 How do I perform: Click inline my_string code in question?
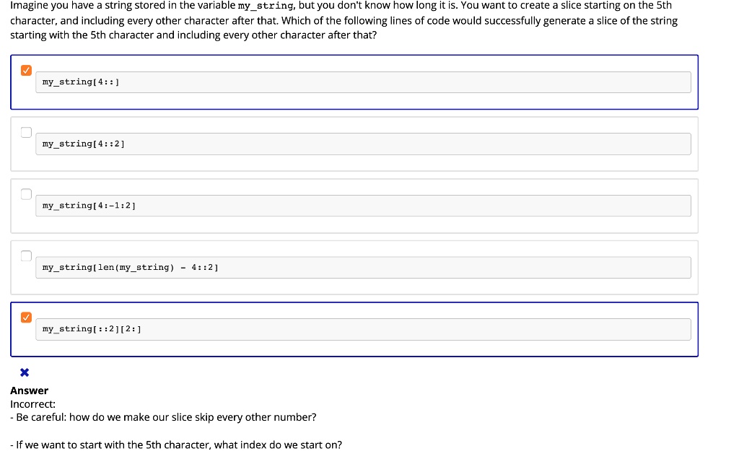pyautogui.click(x=266, y=6)
